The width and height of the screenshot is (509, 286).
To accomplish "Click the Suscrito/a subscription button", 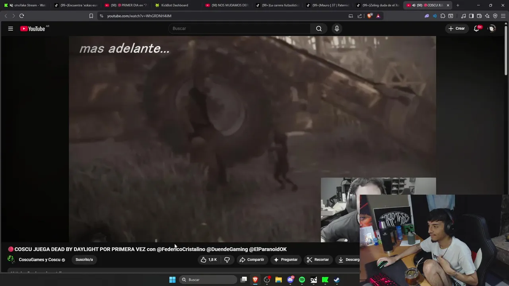I will (x=84, y=260).
